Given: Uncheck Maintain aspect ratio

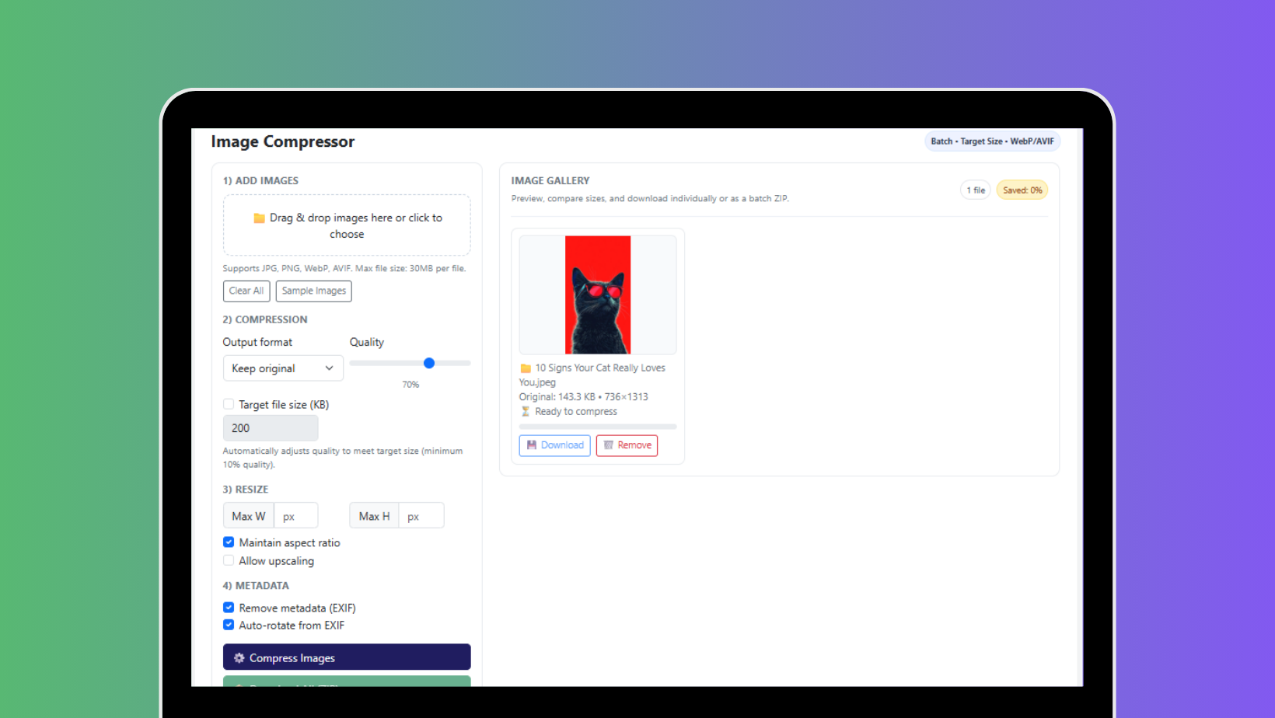Looking at the screenshot, I should [229, 542].
